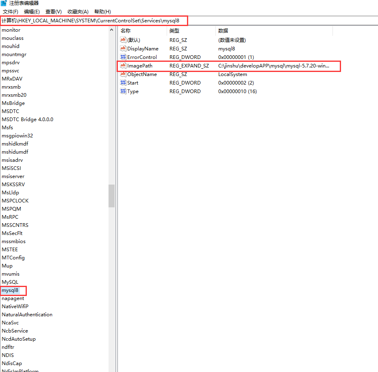Select the NativeWifiP key
The image size is (378, 372).
click(x=15, y=307)
